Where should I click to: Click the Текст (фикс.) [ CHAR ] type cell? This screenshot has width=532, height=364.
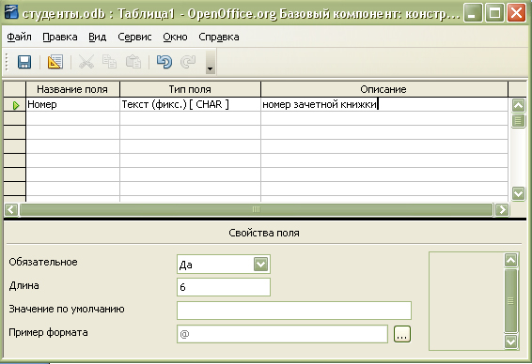click(x=190, y=105)
